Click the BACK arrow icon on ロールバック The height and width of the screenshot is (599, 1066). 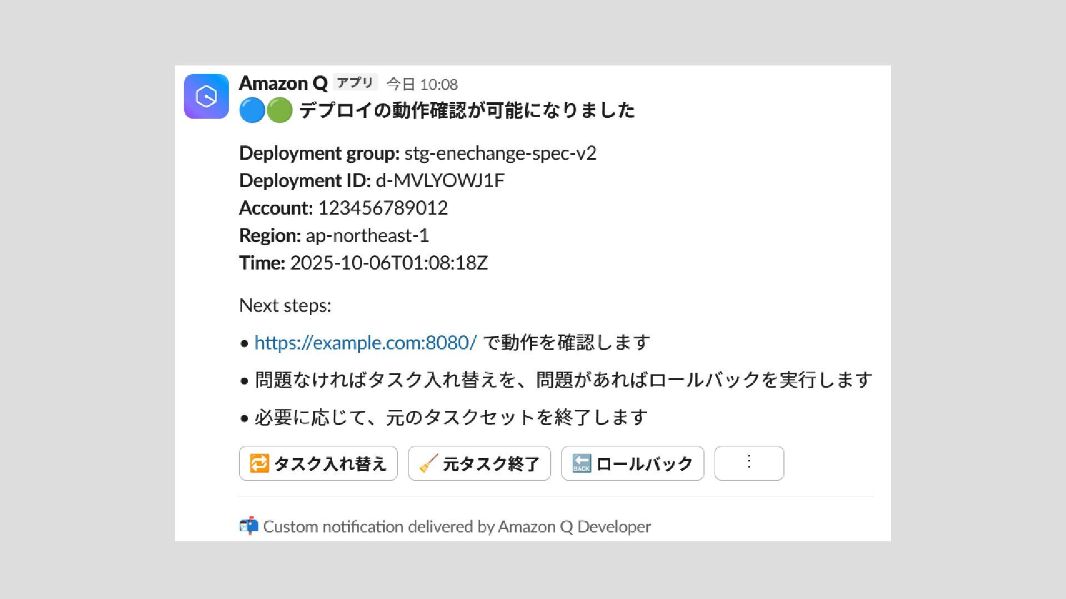coord(581,463)
